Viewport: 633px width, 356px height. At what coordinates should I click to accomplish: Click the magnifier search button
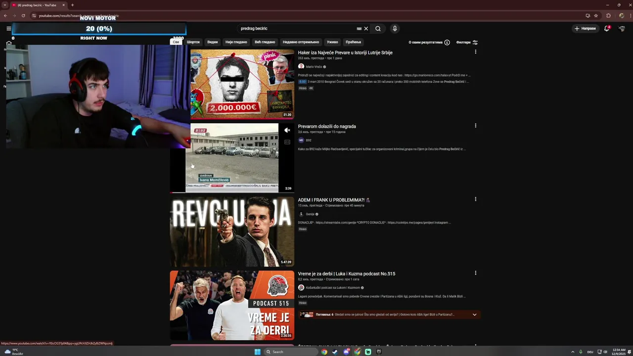point(378,29)
